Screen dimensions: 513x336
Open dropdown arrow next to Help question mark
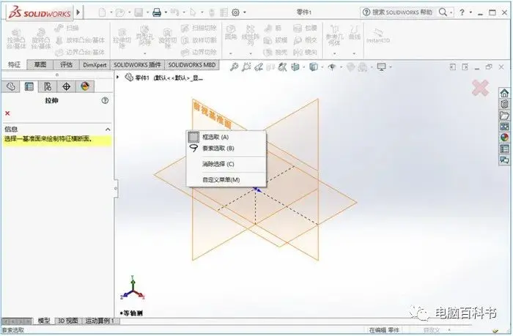(470, 12)
